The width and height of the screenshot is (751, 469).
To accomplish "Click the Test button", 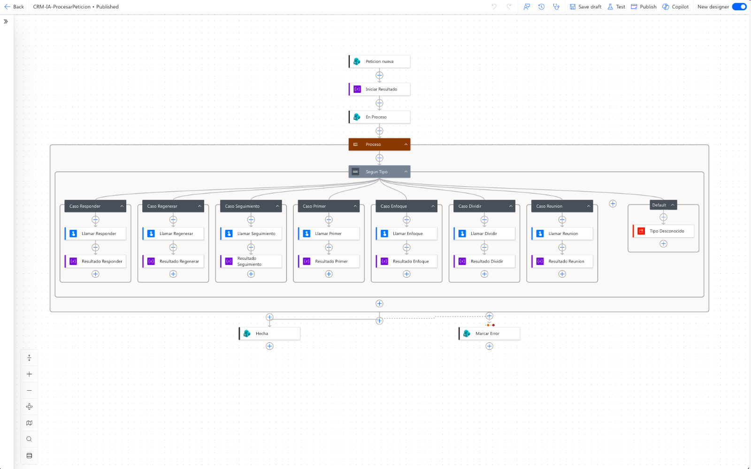I will tap(616, 7).
